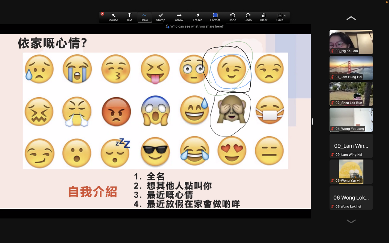389x243 pixels.
Task: Click muted mic icon of 06 Wong Lok hei
Action: click(332, 207)
